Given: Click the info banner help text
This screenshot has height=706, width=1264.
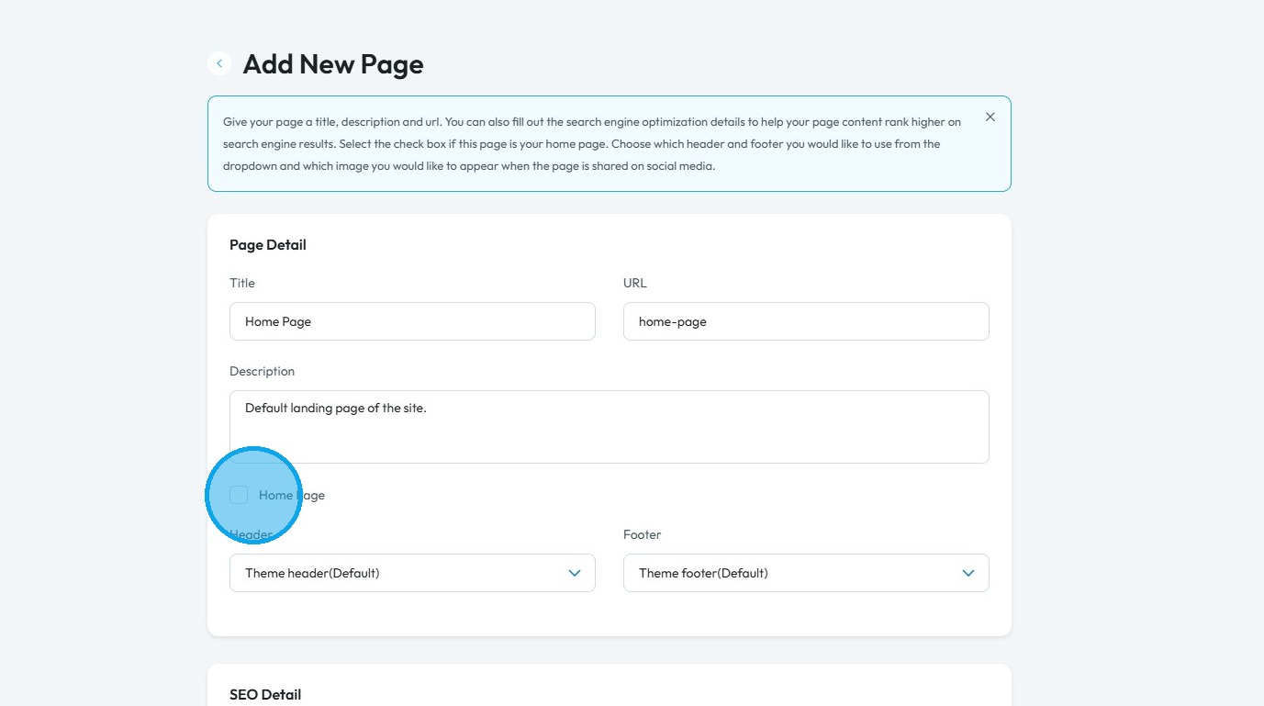Looking at the screenshot, I should (592, 144).
